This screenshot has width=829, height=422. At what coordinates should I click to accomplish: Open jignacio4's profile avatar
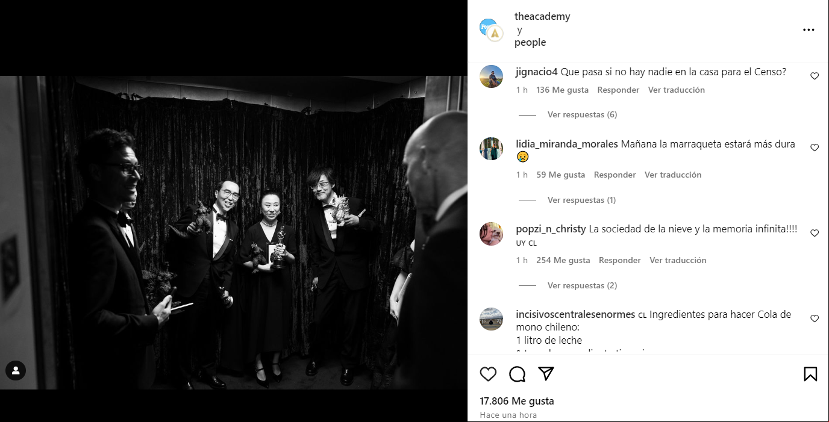[491, 76]
